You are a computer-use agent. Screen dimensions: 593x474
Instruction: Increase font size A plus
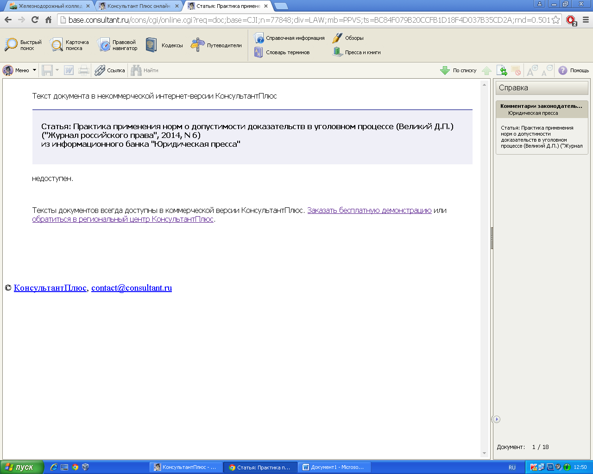point(532,70)
